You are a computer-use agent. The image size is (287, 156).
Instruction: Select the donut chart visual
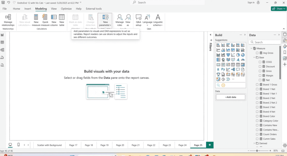[x=243, y=55]
